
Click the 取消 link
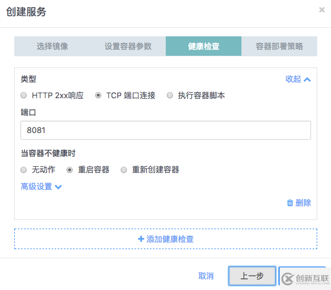click(206, 276)
